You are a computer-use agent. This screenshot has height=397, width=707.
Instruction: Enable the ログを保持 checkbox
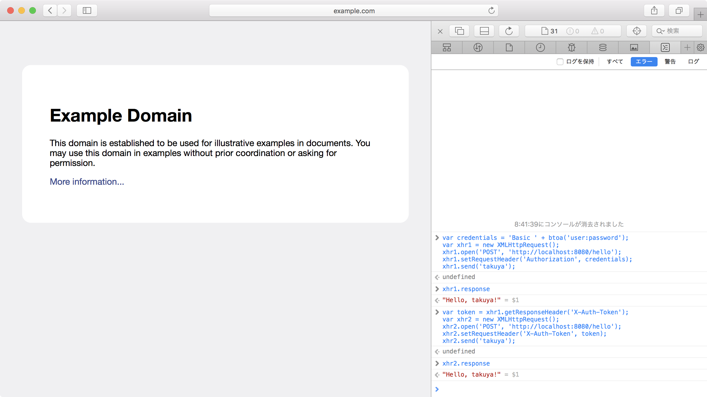pos(560,62)
